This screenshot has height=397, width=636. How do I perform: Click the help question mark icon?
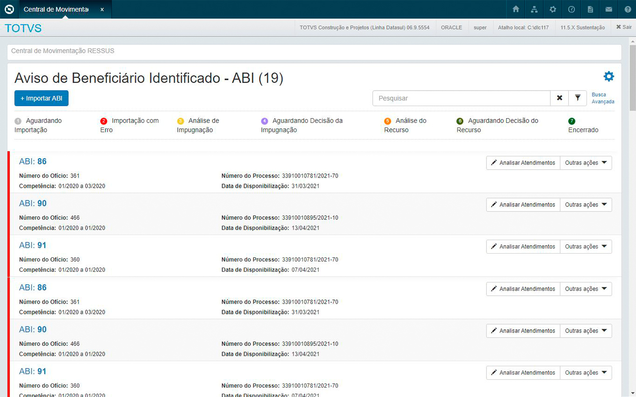tap(628, 9)
